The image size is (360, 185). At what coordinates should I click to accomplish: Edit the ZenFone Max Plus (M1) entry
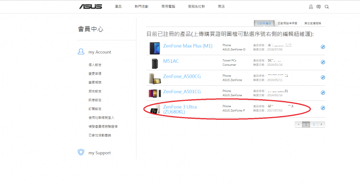(x=323, y=47)
